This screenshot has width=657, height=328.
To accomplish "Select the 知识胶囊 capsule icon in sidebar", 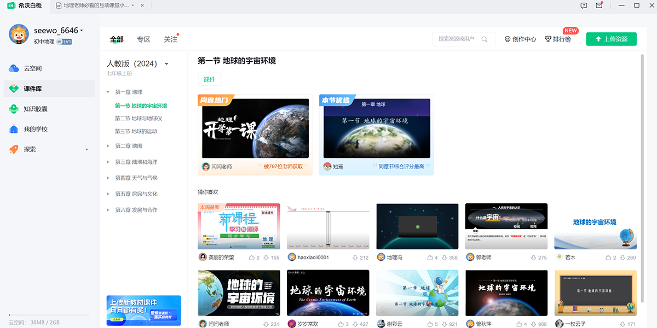I will (x=15, y=109).
